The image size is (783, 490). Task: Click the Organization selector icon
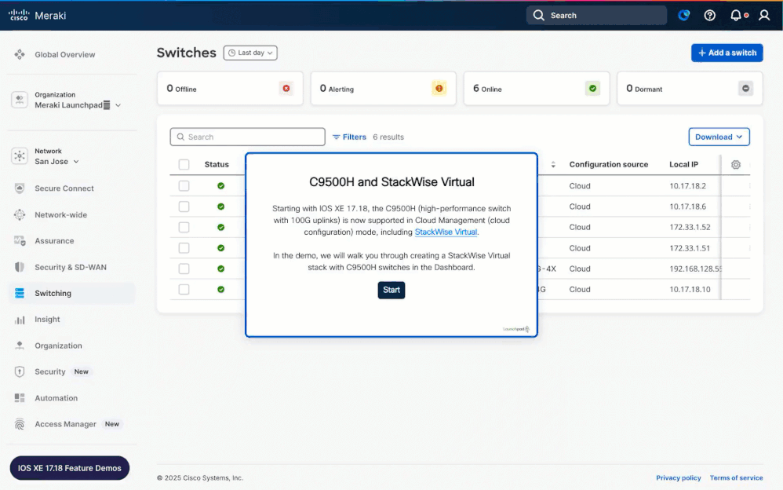[x=20, y=100]
